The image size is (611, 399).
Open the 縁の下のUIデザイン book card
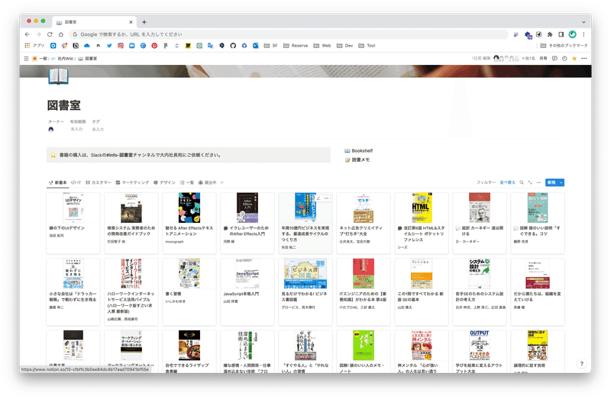coord(73,223)
